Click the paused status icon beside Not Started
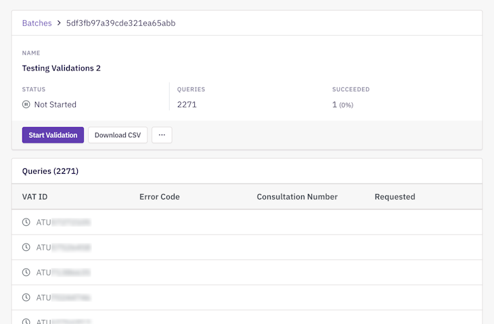 (x=26, y=105)
